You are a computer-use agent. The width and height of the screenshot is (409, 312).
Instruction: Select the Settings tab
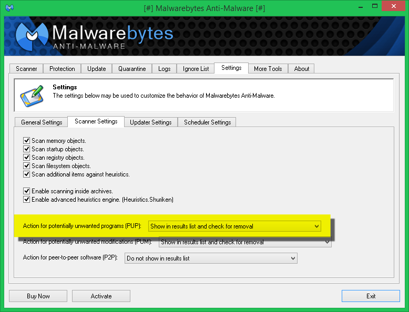click(231, 68)
